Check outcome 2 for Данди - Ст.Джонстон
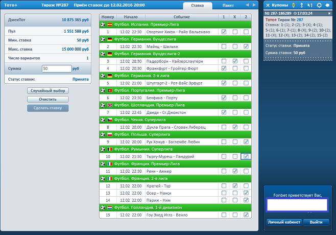 click(x=246, y=112)
